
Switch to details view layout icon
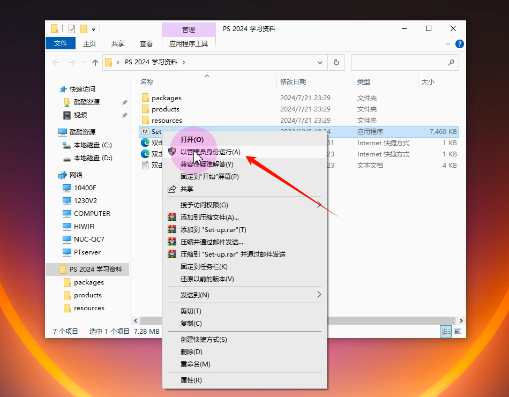(446, 331)
